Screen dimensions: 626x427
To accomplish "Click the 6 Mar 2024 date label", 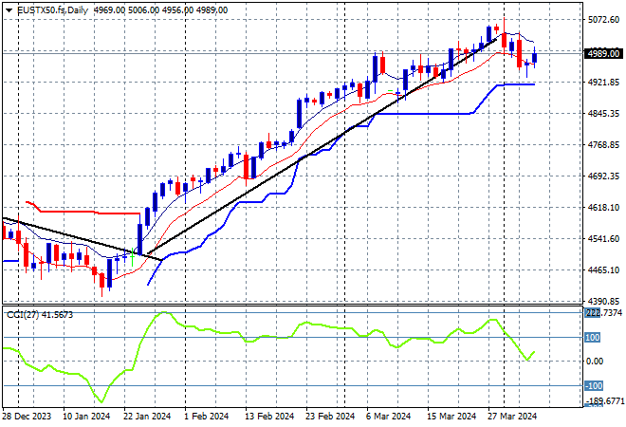I will (385, 415).
